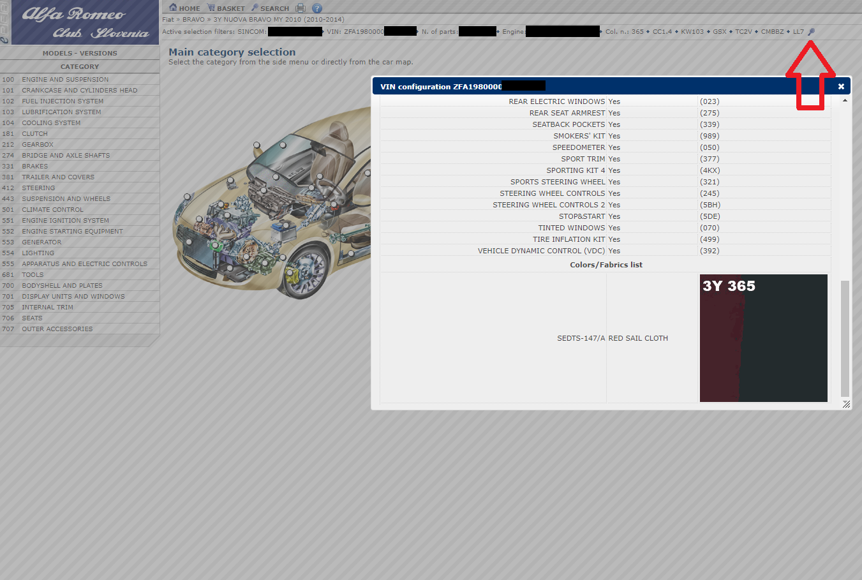The image size is (862, 580).
Task: Open category 274 Bridge and Axle Shafts
Action: pyautogui.click(x=80, y=155)
